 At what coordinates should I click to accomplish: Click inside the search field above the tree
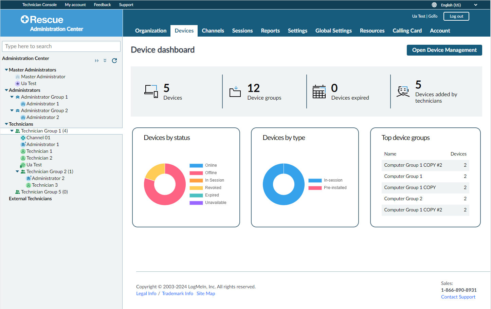click(61, 46)
